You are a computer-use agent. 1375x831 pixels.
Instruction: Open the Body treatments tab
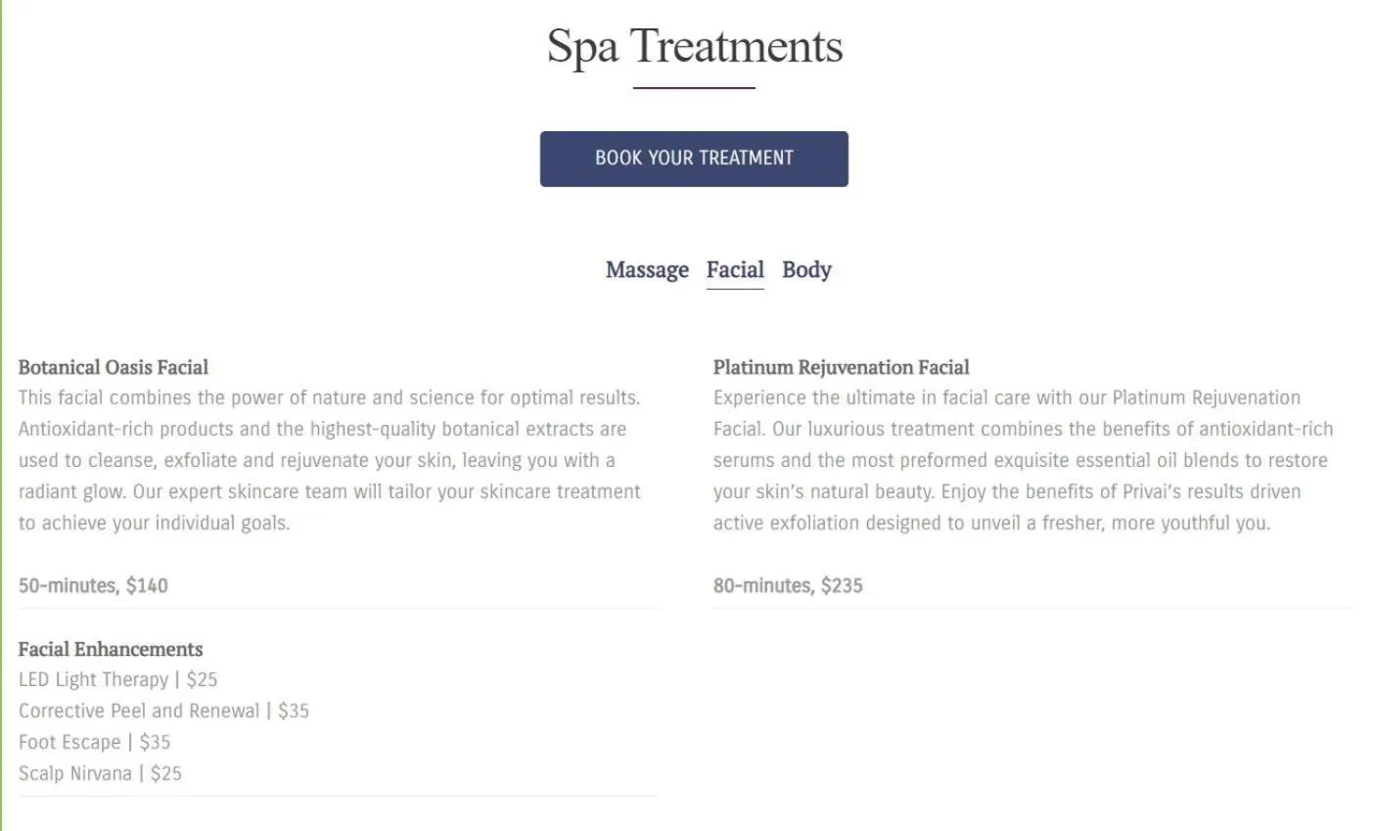click(805, 269)
